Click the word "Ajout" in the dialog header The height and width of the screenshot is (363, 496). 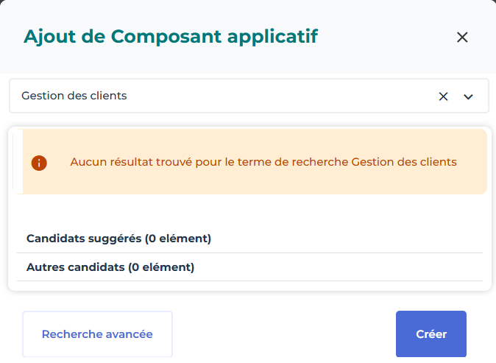point(47,37)
